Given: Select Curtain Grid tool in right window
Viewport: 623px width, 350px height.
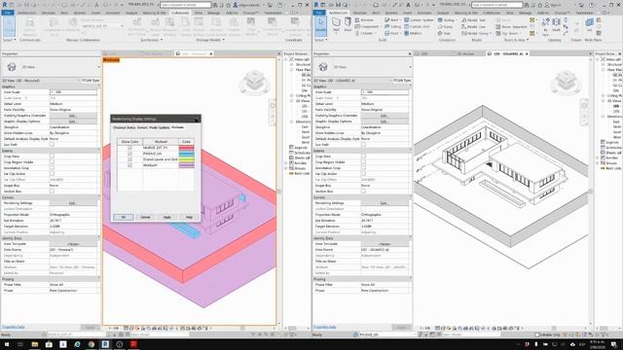Looking at the screenshot, I should point(417,26).
